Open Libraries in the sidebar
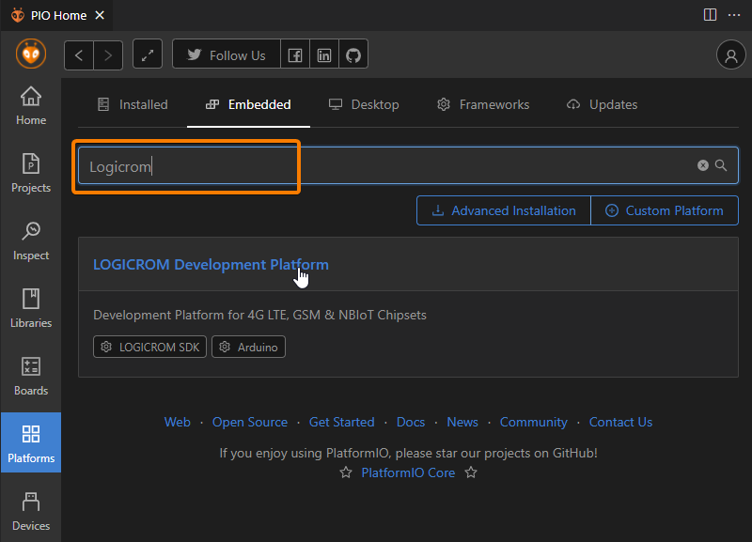Image resolution: width=752 pixels, height=542 pixels. 31,308
